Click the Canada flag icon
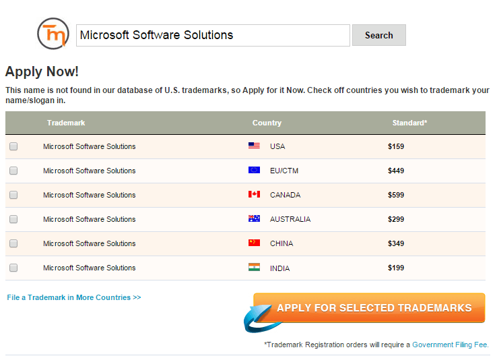497x356 pixels. coord(254,194)
